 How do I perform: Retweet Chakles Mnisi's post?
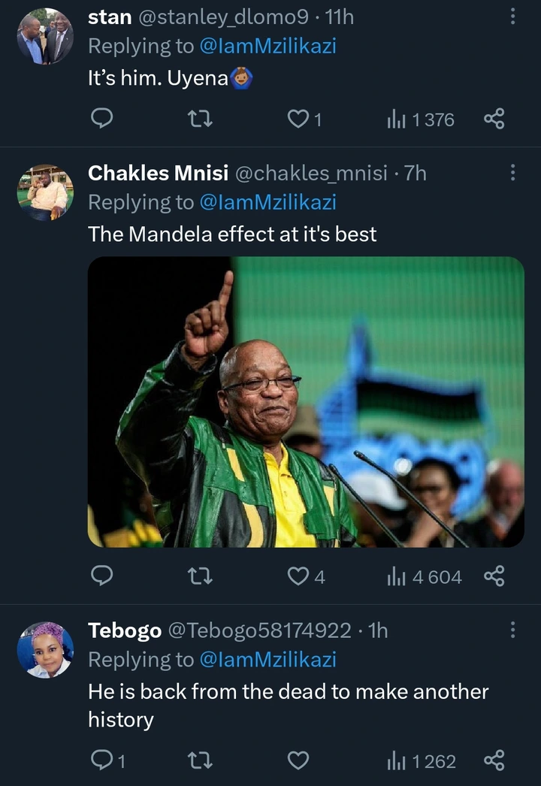pos(200,576)
